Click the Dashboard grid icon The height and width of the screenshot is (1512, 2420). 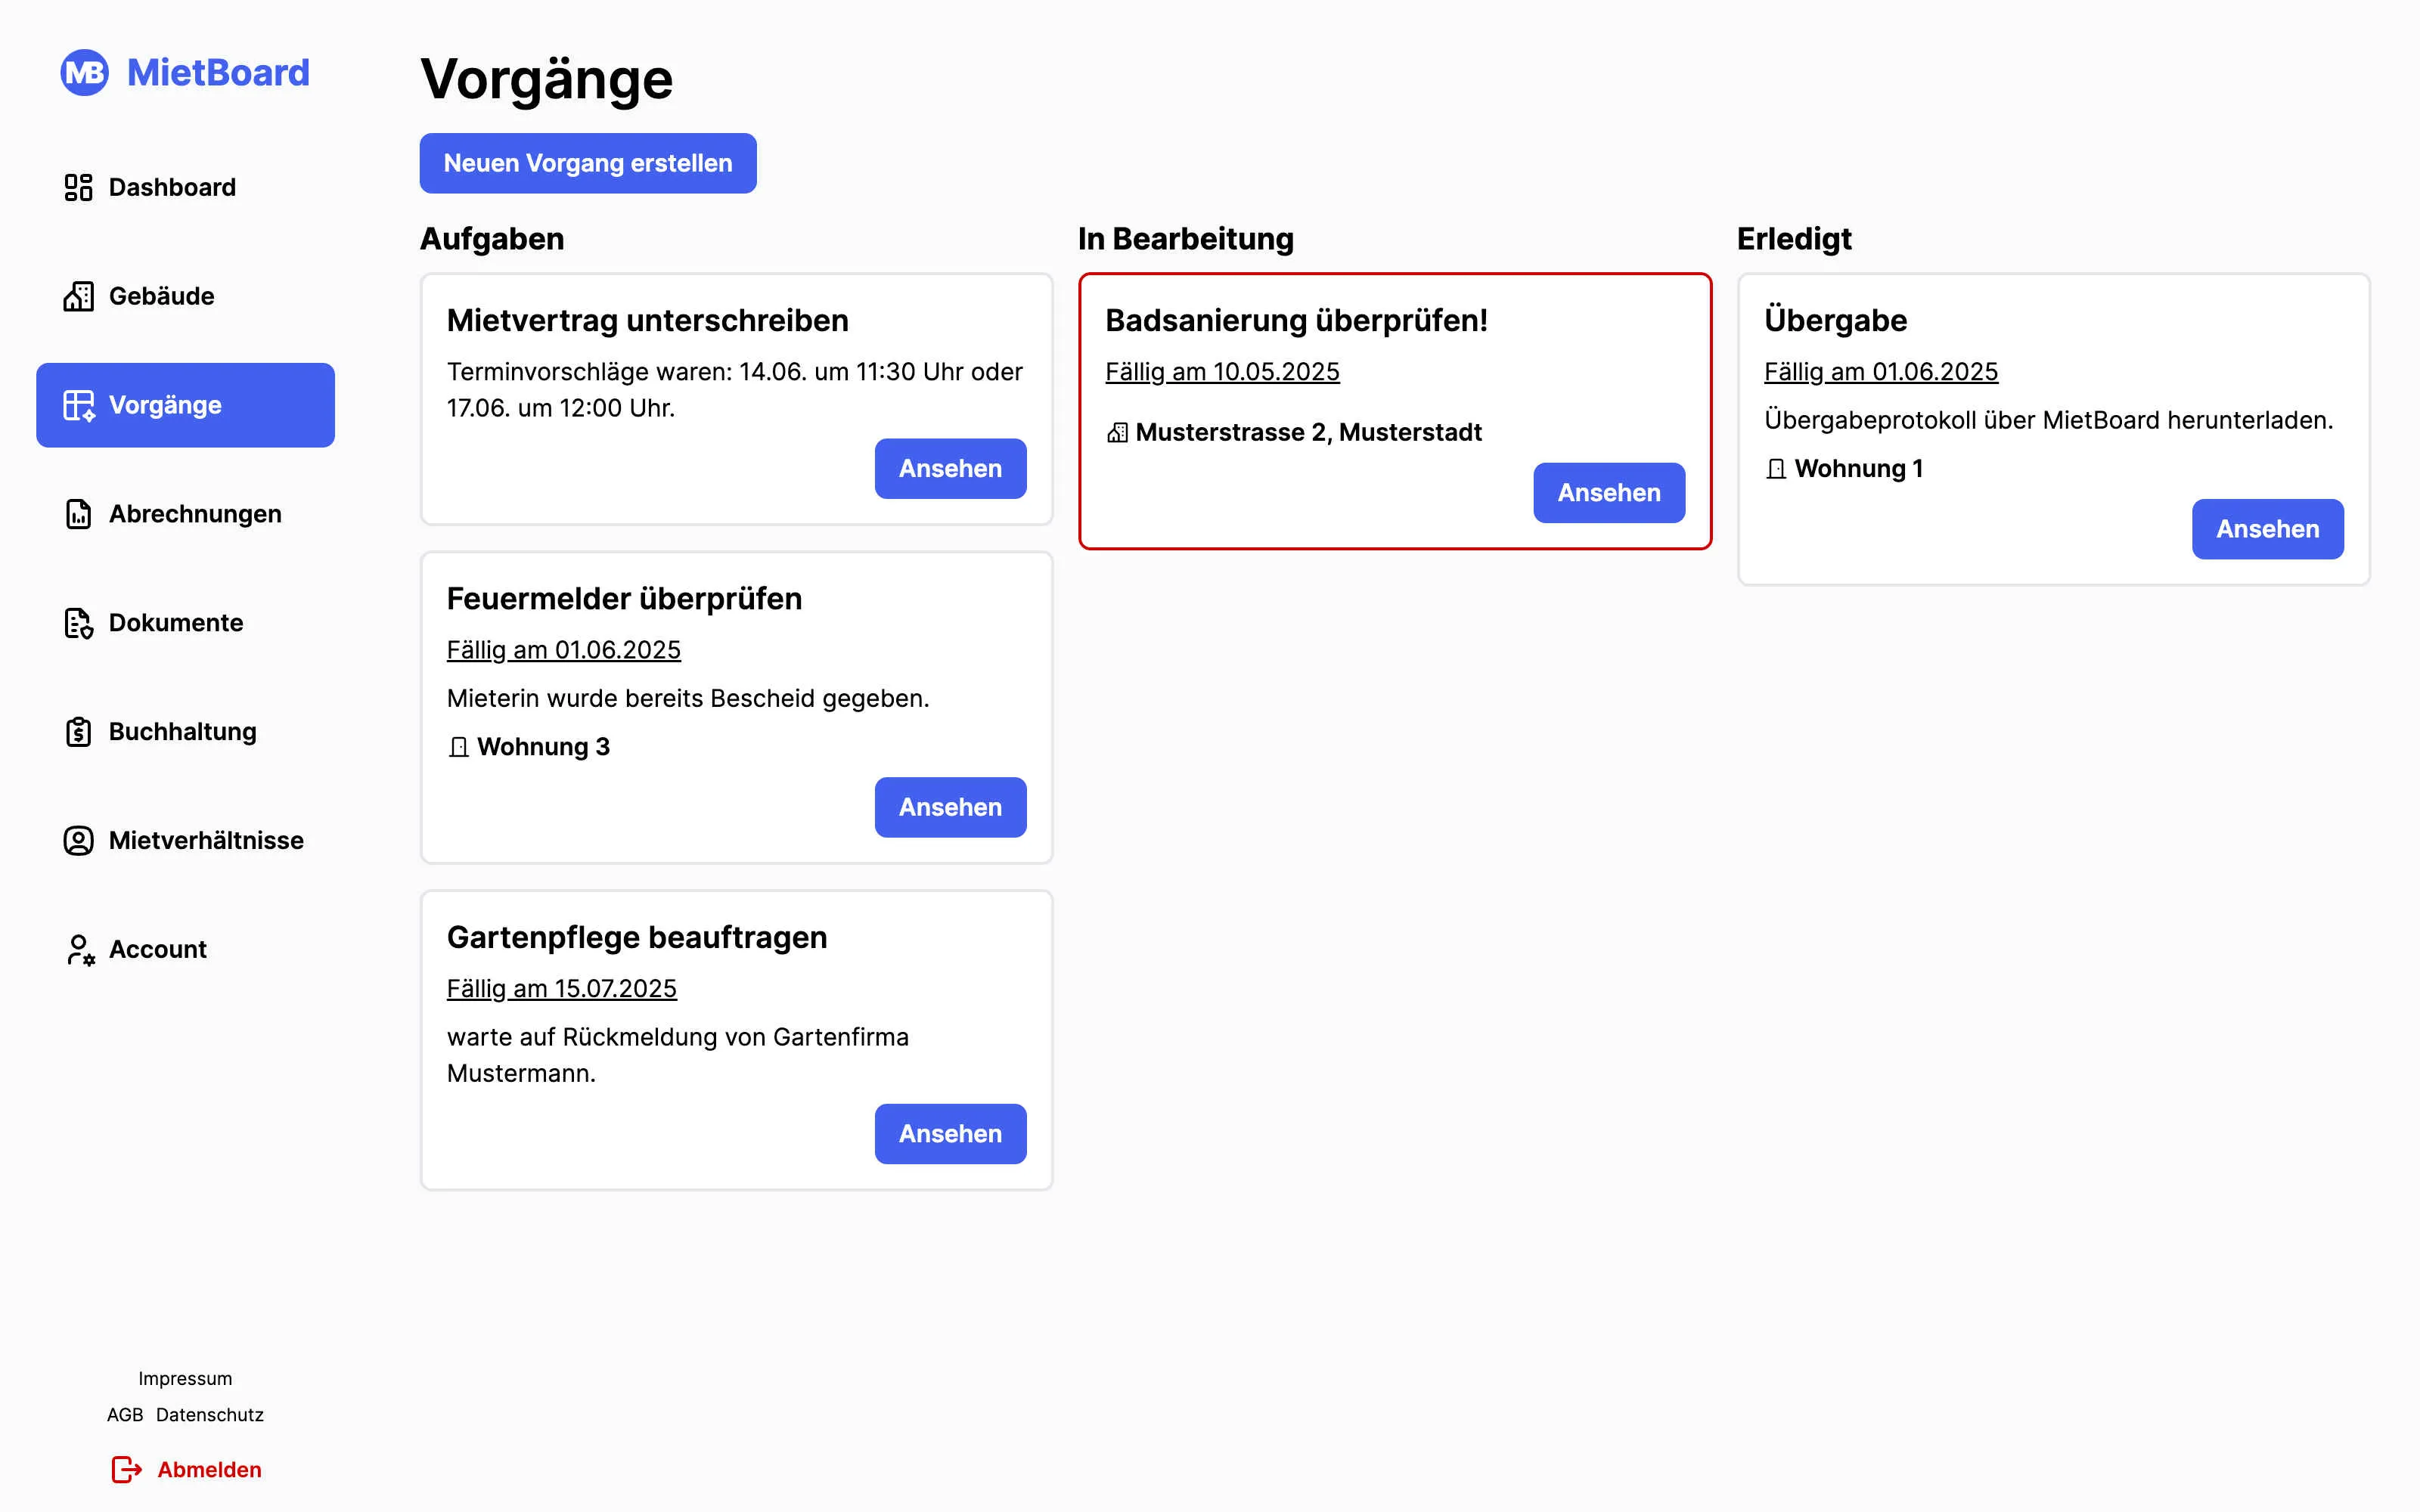78,187
